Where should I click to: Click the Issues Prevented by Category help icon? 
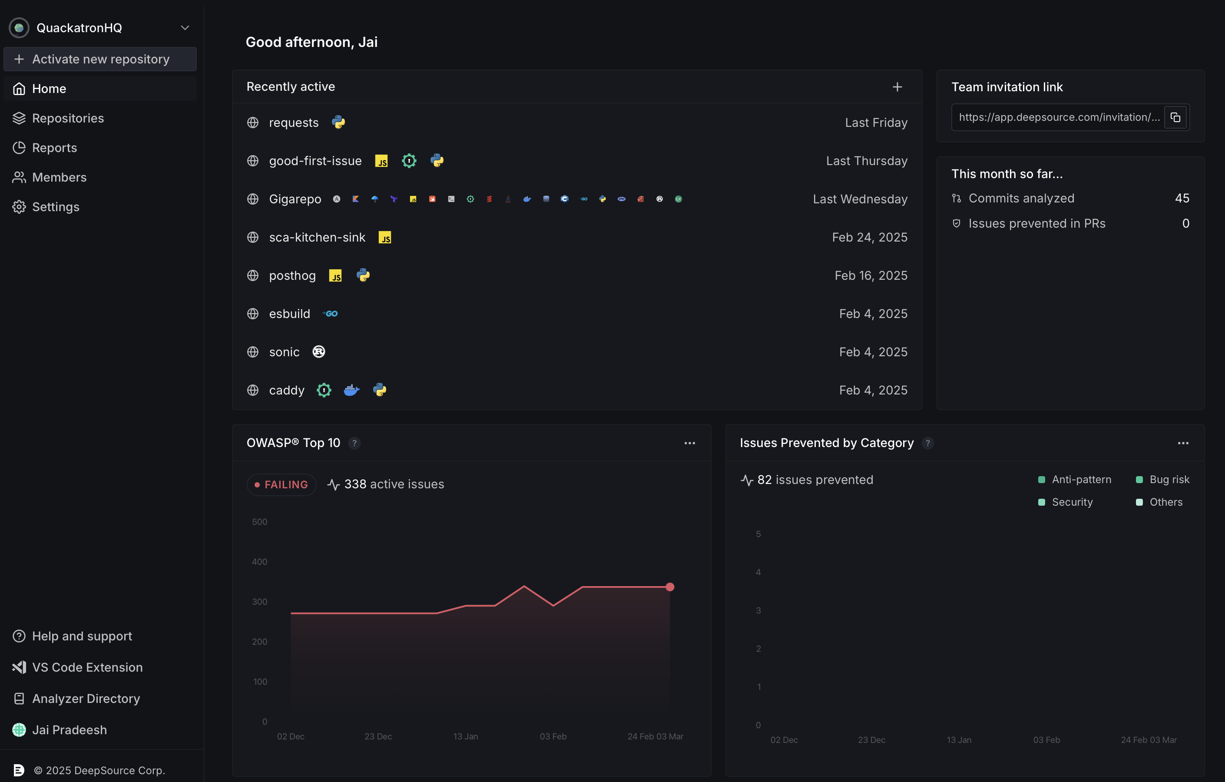click(x=927, y=443)
